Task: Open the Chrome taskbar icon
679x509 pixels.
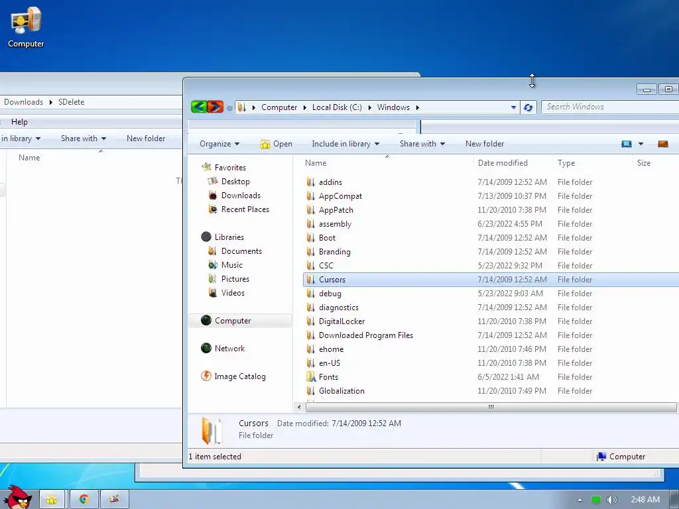Action: coord(84,500)
